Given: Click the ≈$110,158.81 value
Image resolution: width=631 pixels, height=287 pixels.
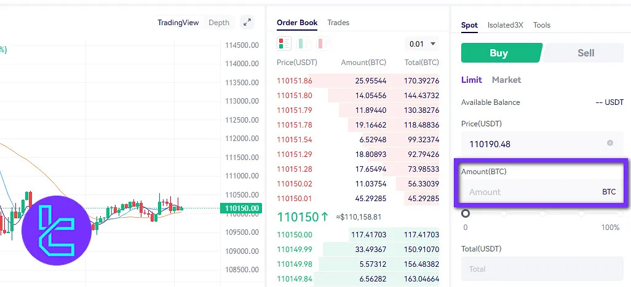Looking at the screenshot, I should tap(359, 217).
